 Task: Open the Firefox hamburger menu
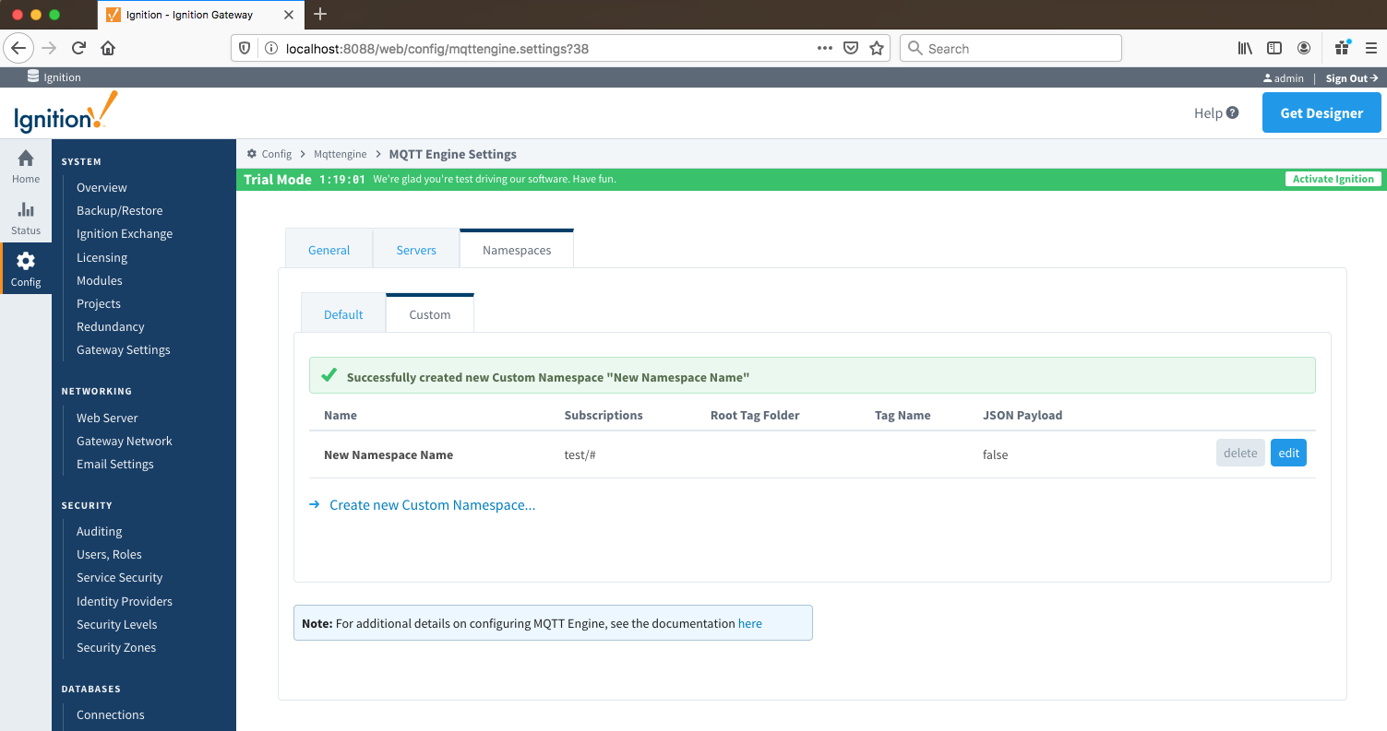point(1370,48)
